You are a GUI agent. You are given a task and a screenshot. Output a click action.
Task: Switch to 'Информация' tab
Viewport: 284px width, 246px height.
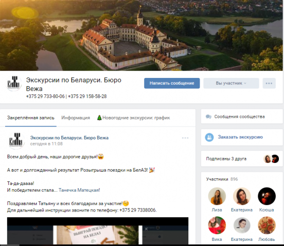[x=76, y=118]
